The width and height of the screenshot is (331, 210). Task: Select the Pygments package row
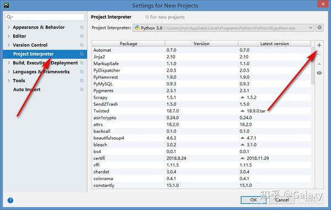201,90
